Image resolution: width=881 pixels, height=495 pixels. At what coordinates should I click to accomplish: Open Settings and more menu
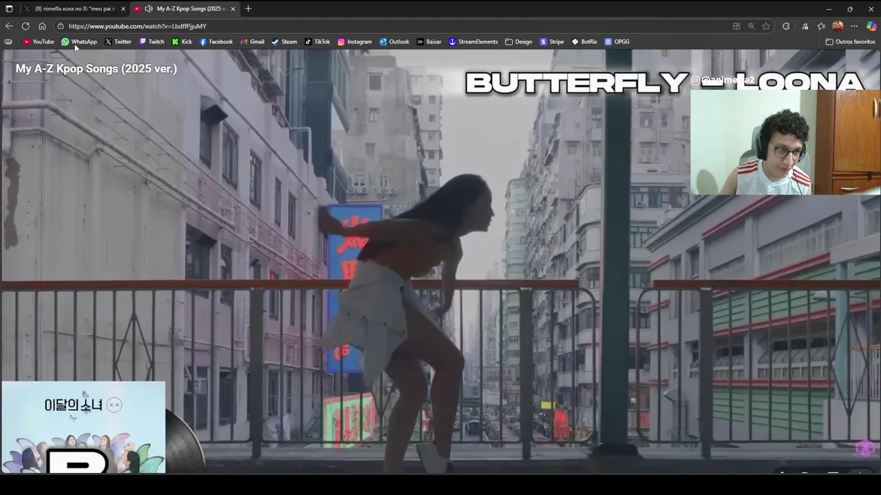click(x=854, y=26)
